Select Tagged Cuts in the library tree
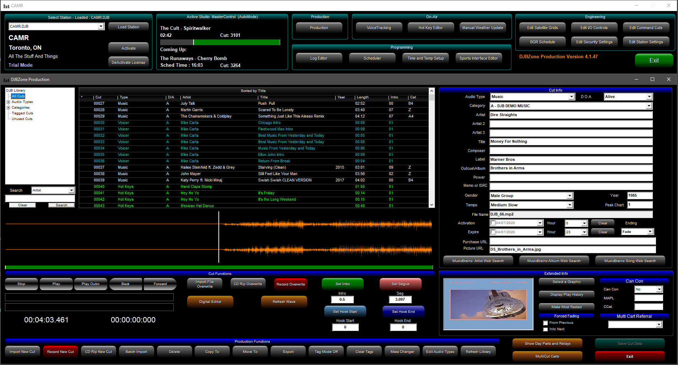 [x=22, y=113]
